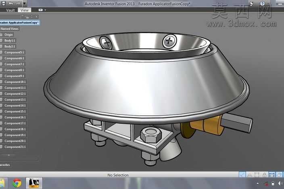Click the right Phillips screw head

point(169,41)
